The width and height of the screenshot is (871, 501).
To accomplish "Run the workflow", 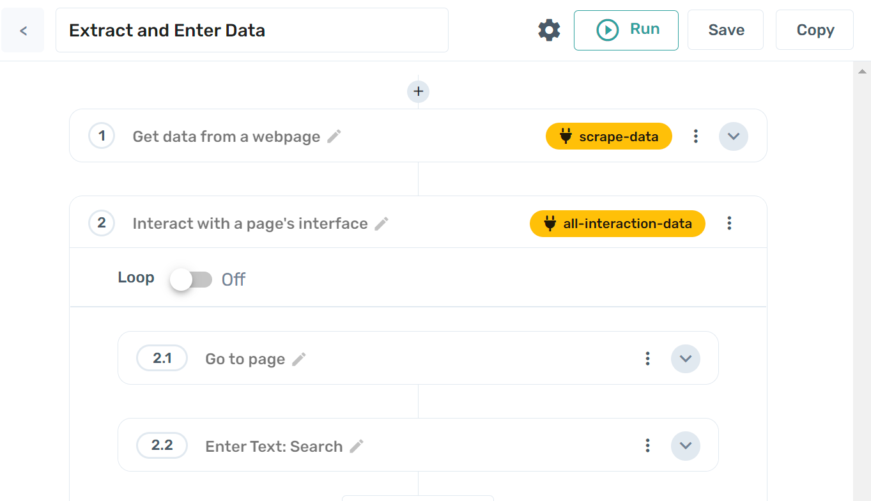I will (x=626, y=30).
